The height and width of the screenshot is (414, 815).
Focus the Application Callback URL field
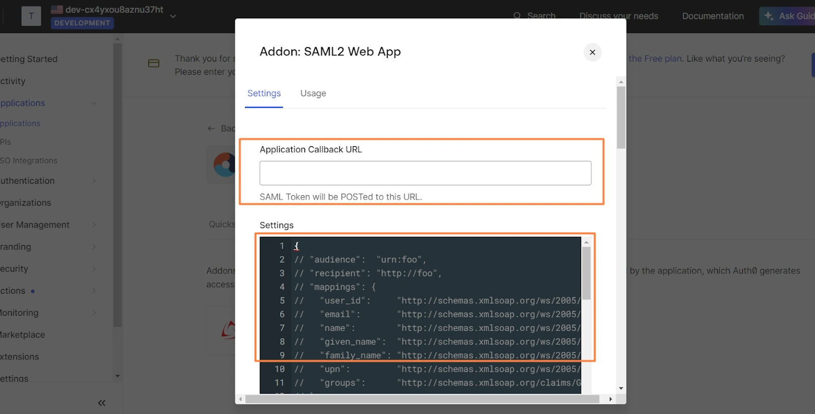(x=425, y=173)
